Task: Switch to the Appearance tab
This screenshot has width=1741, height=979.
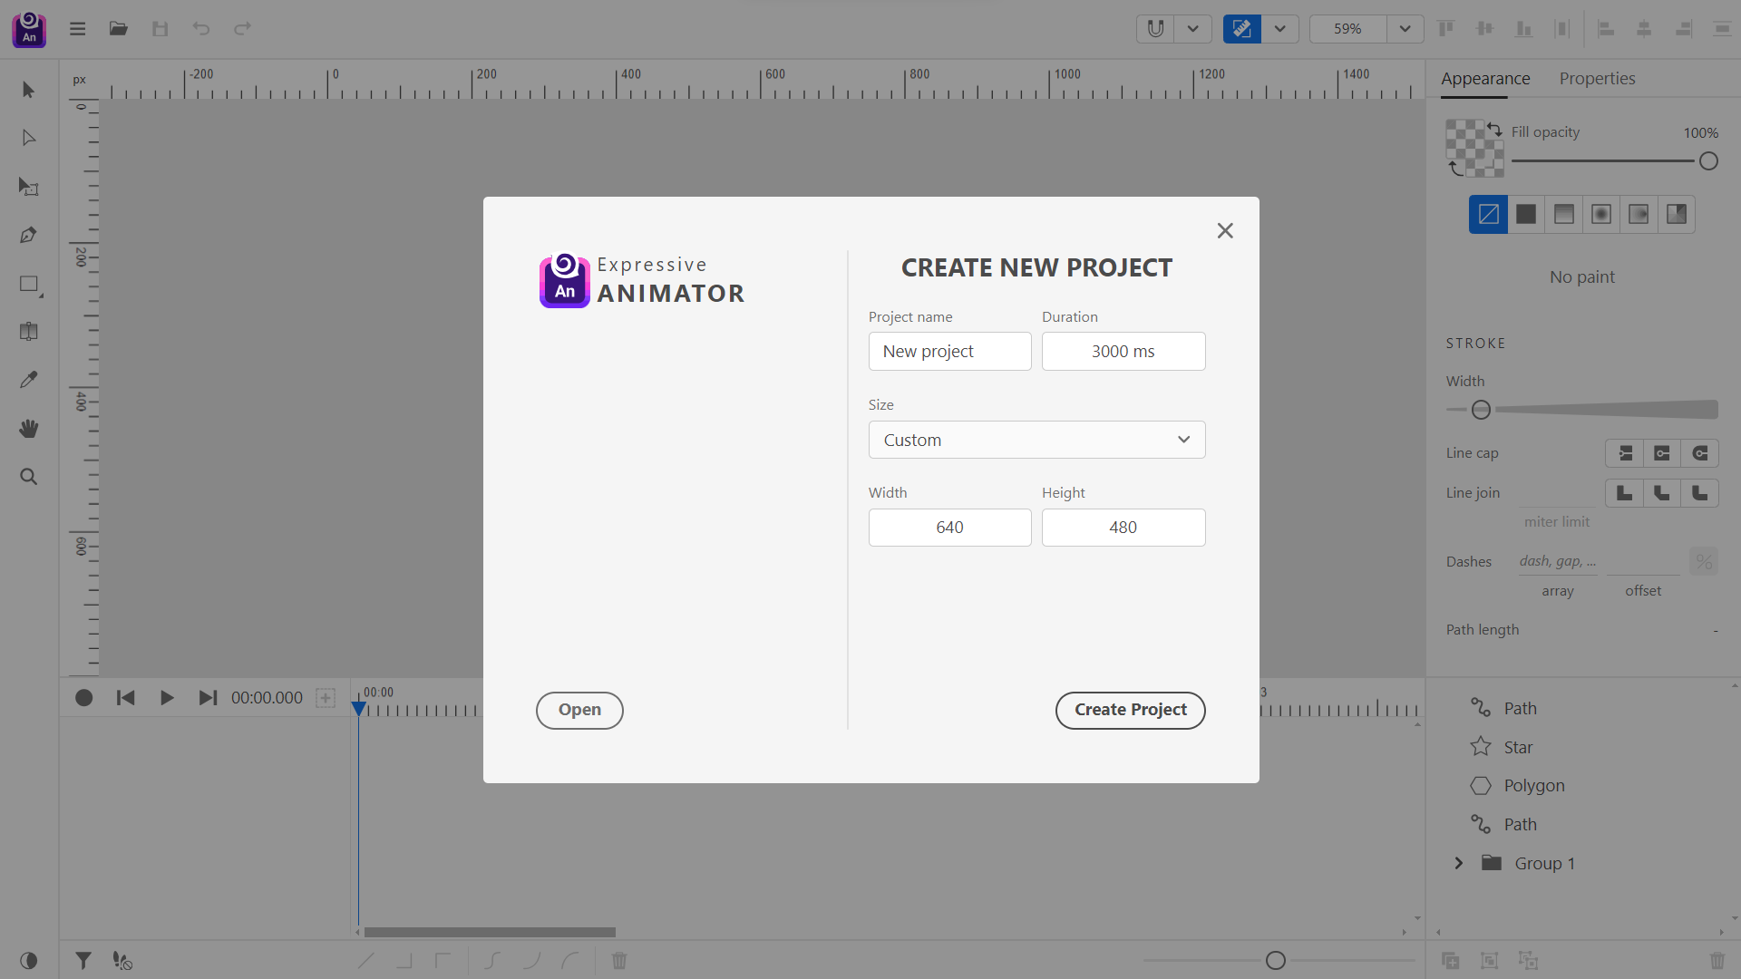Action: [x=1484, y=79]
